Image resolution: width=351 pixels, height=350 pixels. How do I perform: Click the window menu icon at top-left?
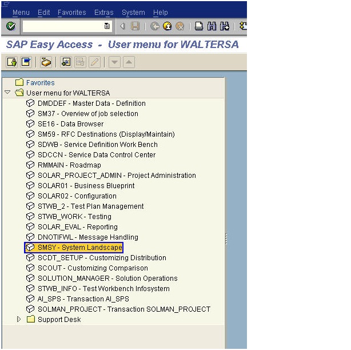click(5, 4)
